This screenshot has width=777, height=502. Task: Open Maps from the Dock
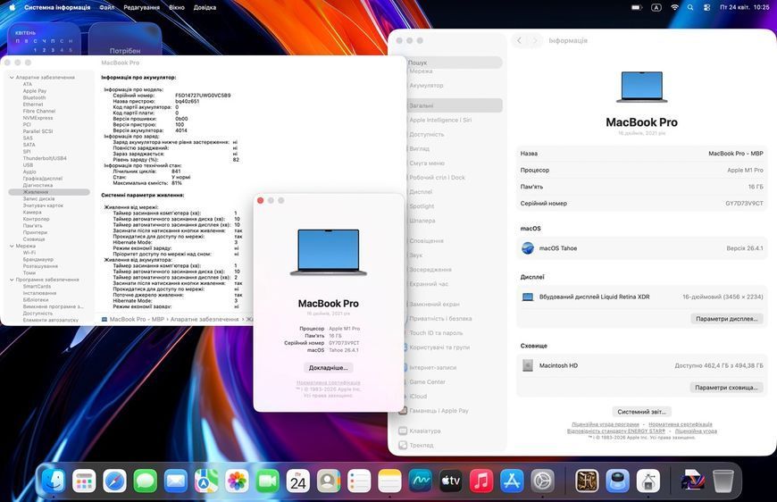pyautogui.click(x=206, y=481)
